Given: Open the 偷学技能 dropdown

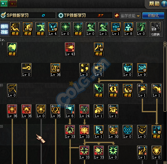Looking at the screenshot, I should (x=127, y=16).
